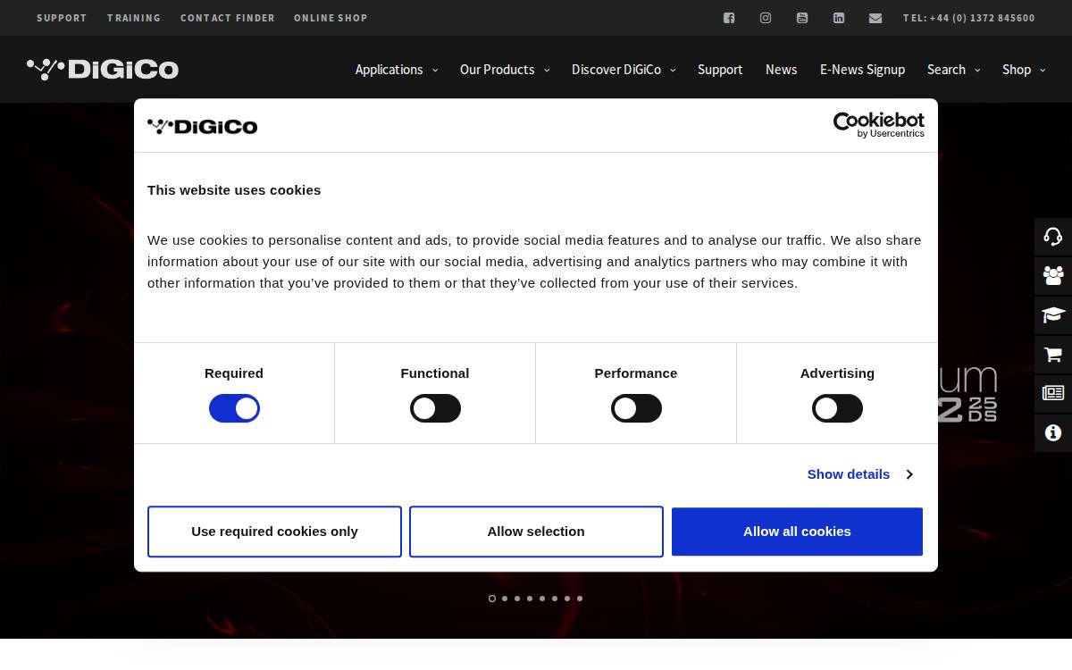This screenshot has height=670, width=1072.
Task: Click Allow all cookies button
Action: (x=797, y=532)
